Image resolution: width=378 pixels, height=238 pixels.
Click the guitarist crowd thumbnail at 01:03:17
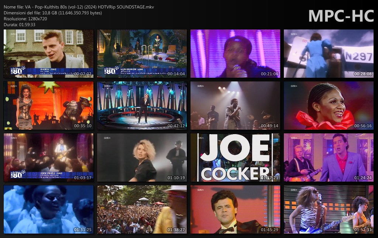tap(48, 157)
